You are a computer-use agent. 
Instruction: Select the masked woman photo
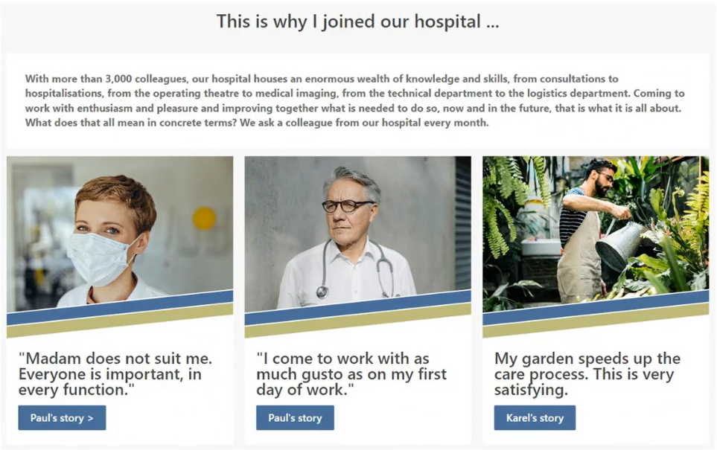[120, 233]
